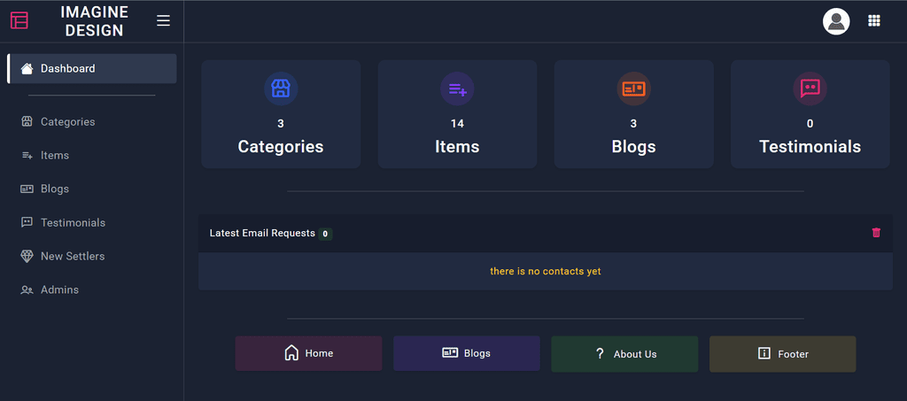This screenshot has width=907, height=401.
Task: Click the Footer button
Action: click(783, 353)
